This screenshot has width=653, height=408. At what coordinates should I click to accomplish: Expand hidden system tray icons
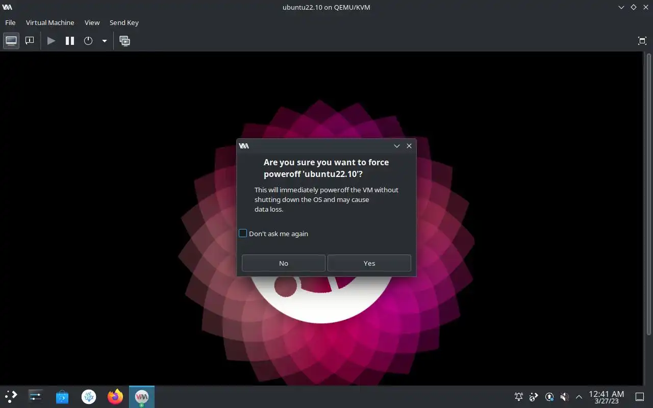tap(579, 396)
